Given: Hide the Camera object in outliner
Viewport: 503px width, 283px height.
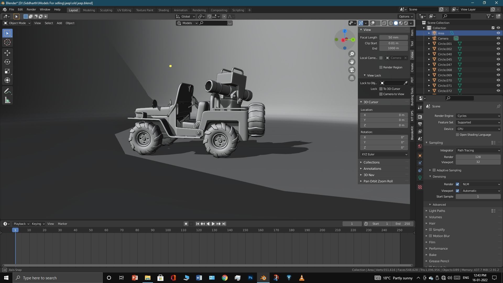Looking at the screenshot, I should (498, 38).
